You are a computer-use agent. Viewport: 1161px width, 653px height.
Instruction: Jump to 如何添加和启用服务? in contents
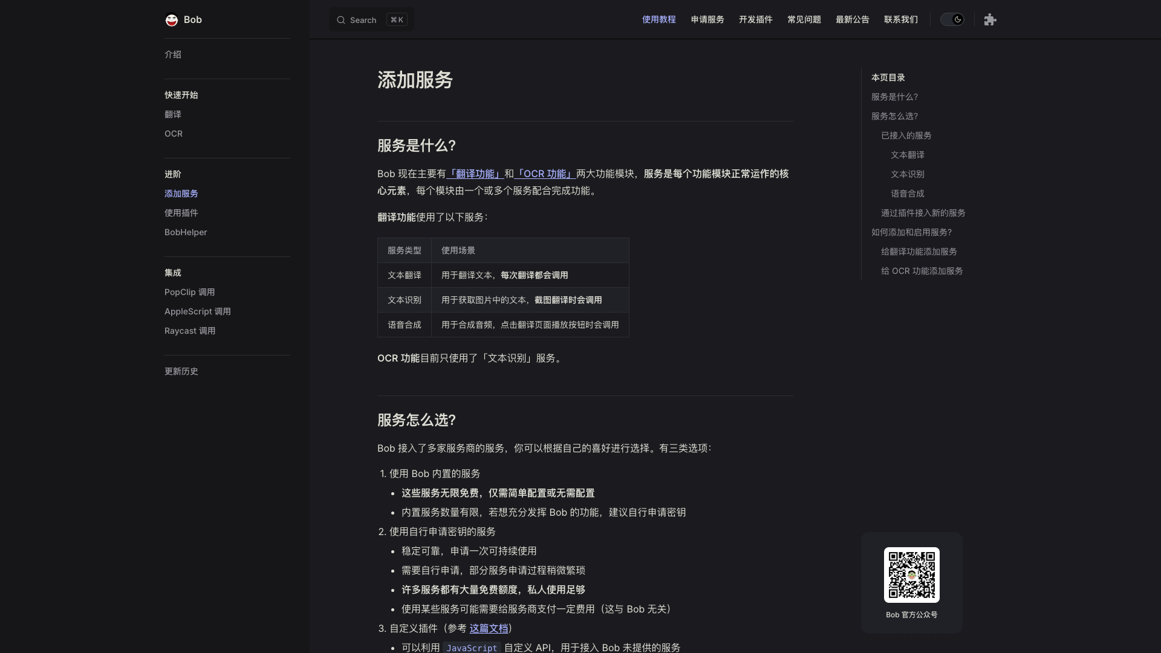click(x=911, y=232)
